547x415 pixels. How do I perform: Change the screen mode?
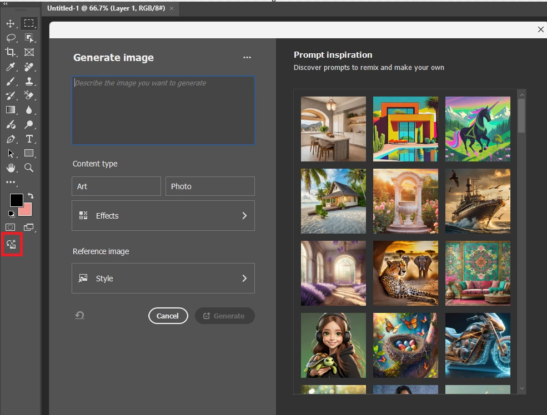tap(29, 227)
